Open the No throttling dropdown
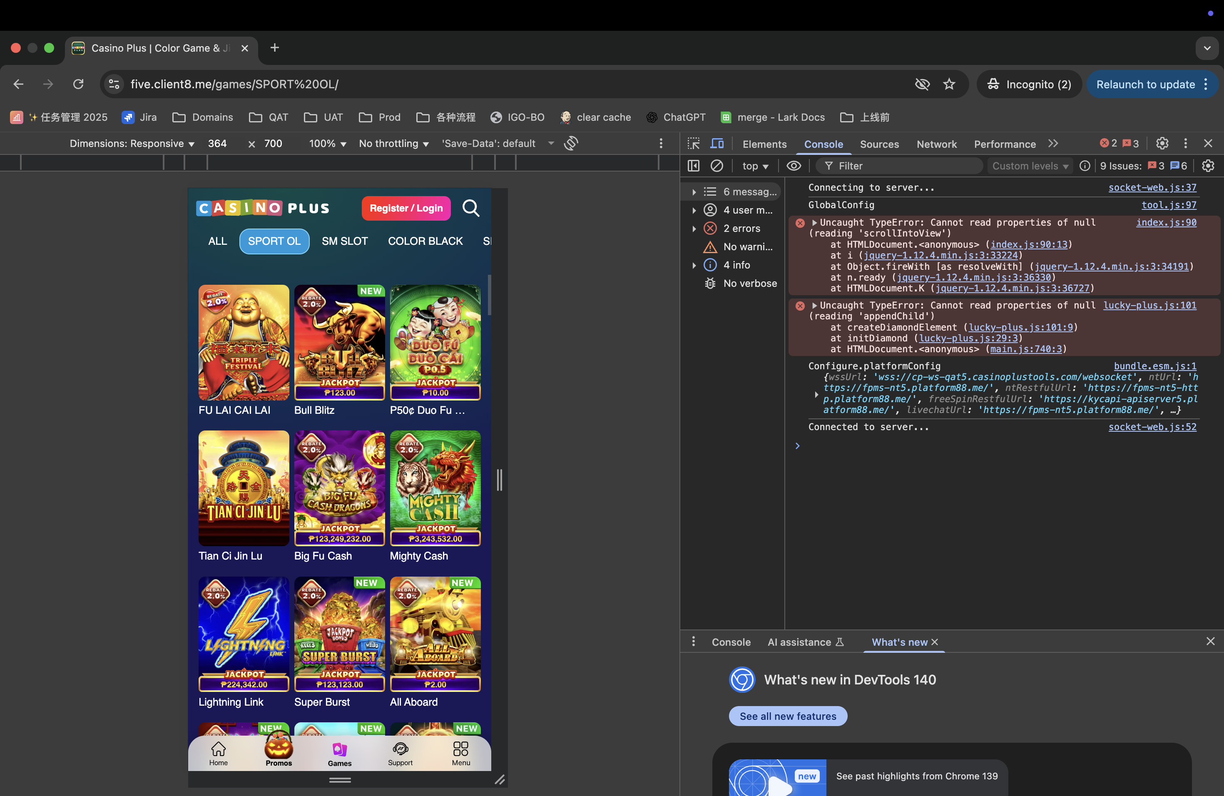The height and width of the screenshot is (796, 1224). (393, 144)
